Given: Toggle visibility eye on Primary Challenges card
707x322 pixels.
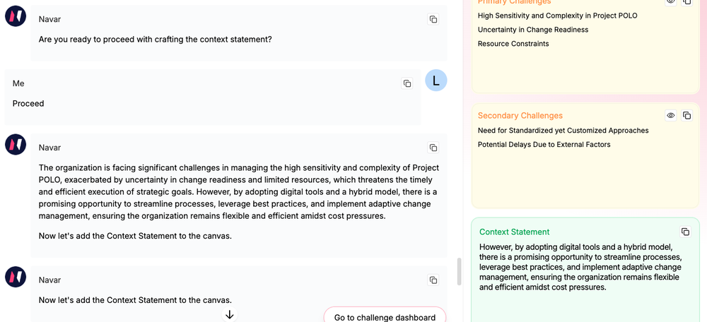Looking at the screenshot, I should (x=671, y=2).
